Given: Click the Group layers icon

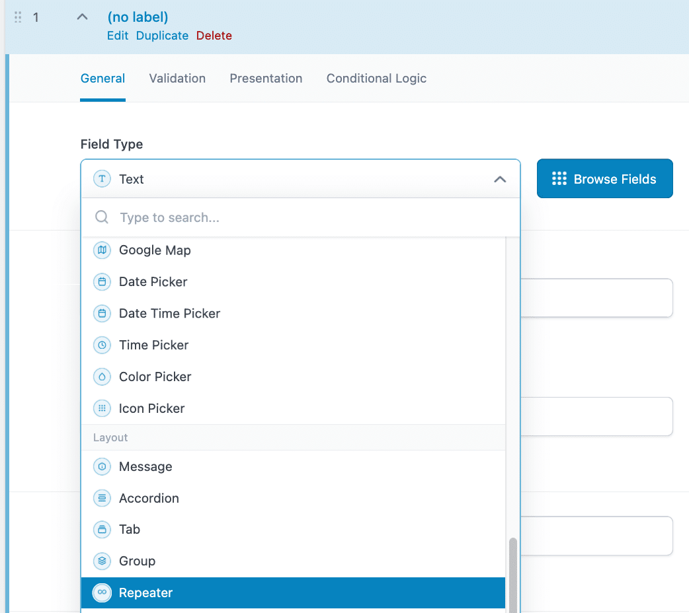Looking at the screenshot, I should coord(102,561).
